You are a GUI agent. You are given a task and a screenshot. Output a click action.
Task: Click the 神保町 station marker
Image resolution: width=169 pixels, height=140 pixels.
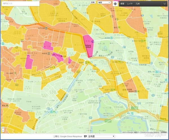(135, 91)
